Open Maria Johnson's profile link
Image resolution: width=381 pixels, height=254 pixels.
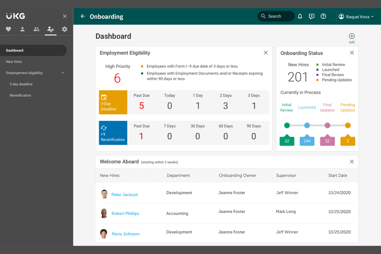125,234
